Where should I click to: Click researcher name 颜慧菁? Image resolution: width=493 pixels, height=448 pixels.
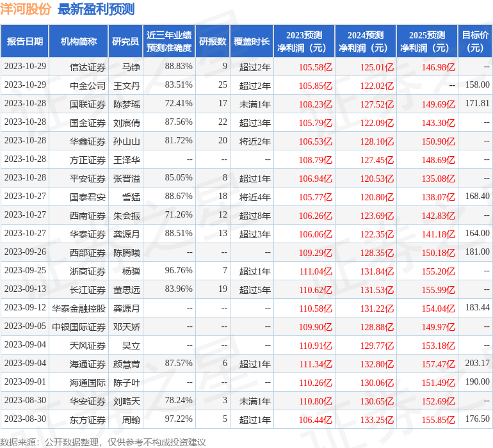(x=127, y=364)
